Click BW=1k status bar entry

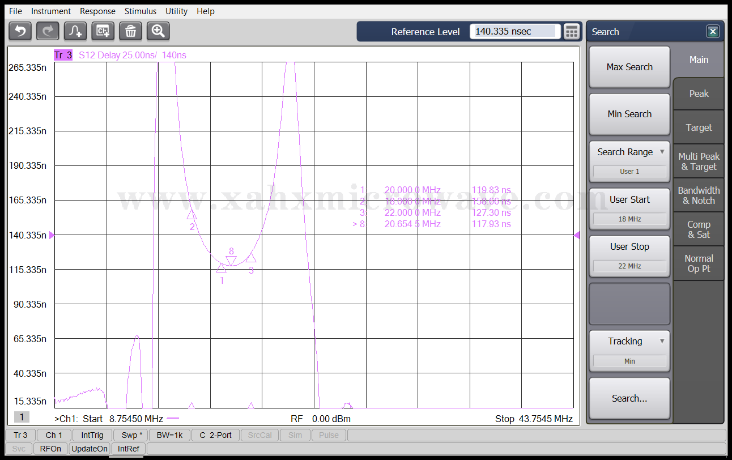(x=171, y=435)
